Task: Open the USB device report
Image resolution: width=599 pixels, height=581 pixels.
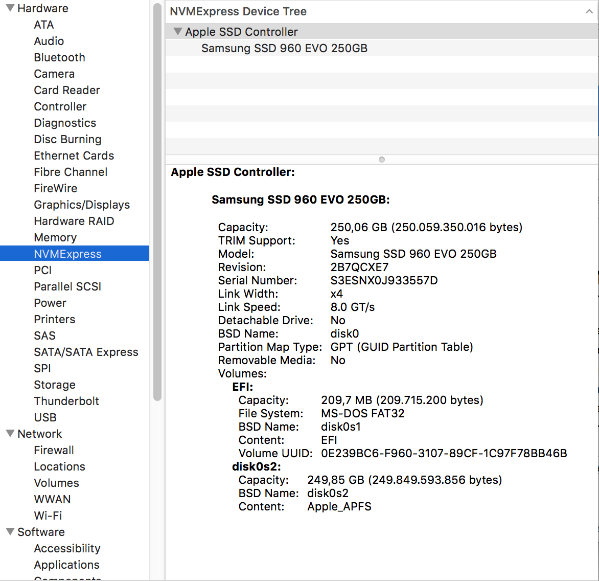Action: pyautogui.click(x=45, y=417)
